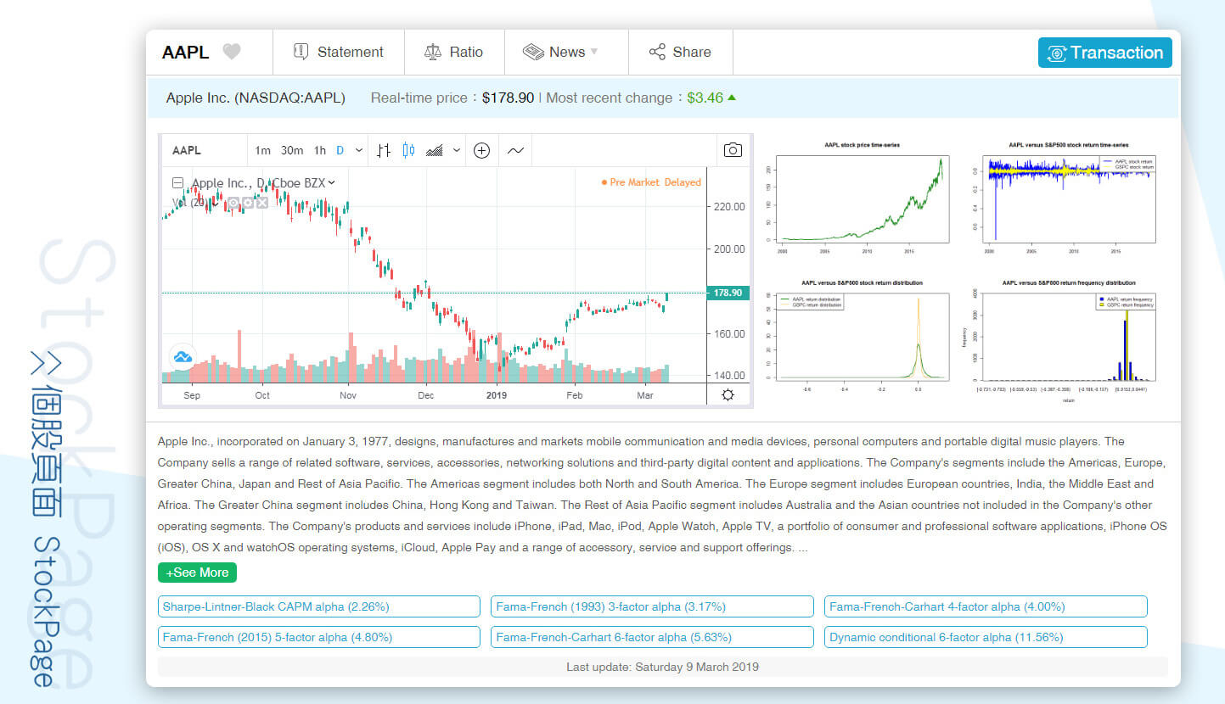Hide the Vol (20) indicator via its eye icon

coord(233,204)
